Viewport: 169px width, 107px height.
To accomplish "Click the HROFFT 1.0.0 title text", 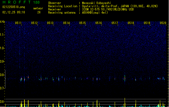I will point(21,2).
